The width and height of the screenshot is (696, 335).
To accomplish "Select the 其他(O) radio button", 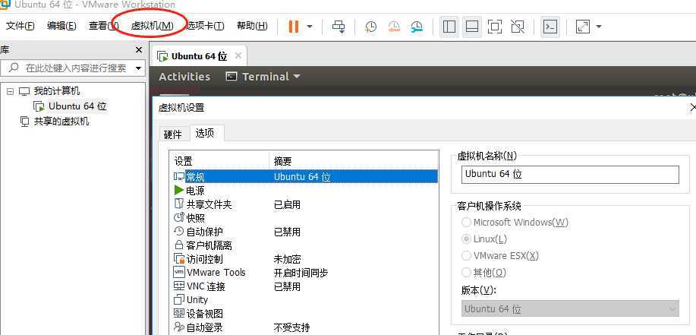I will (x=466, y=273).
